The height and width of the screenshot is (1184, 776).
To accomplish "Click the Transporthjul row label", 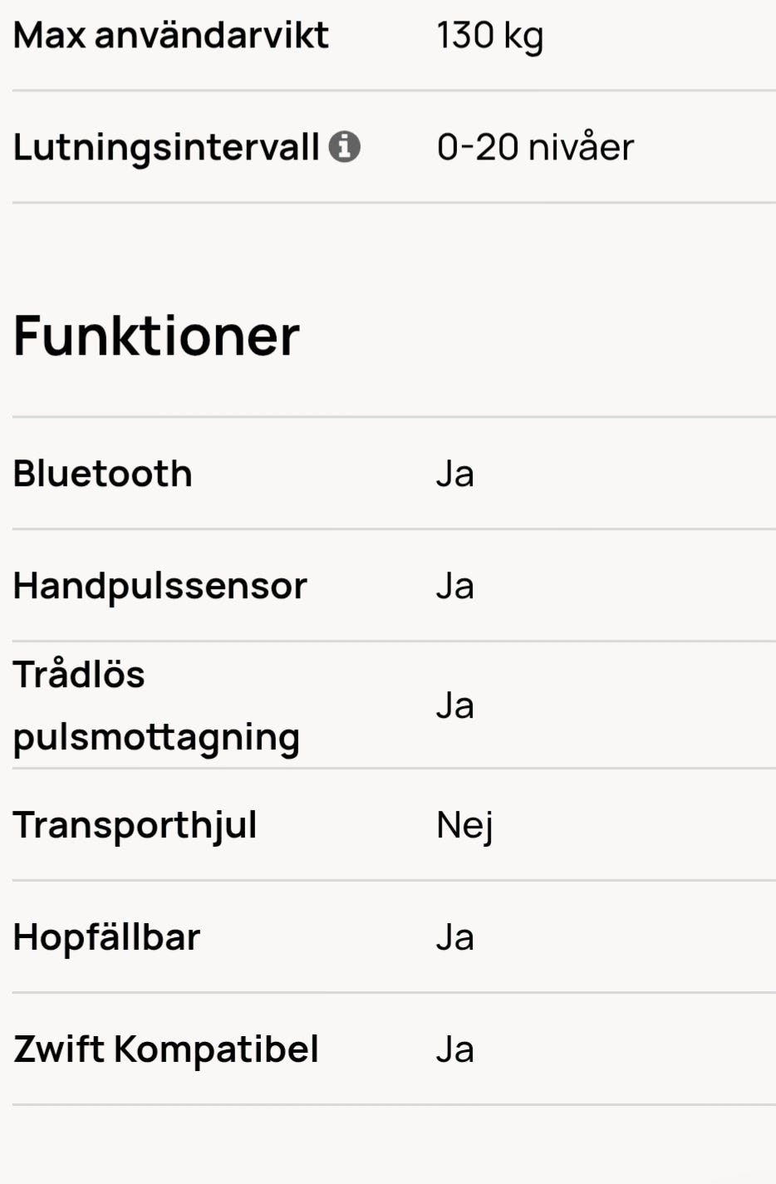I will pos(135,826).
